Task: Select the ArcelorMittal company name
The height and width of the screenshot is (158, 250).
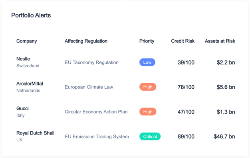Action: [30, 84]
